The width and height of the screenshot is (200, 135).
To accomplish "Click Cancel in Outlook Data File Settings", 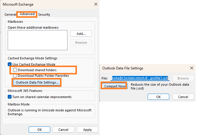I will pos(183,97).
